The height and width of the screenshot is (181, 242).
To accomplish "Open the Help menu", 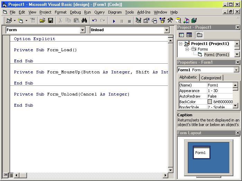I will (174, 12).
